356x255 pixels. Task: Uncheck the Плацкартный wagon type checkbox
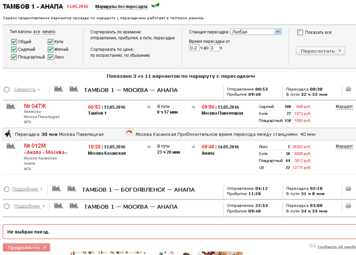click(x=14, y=57)
